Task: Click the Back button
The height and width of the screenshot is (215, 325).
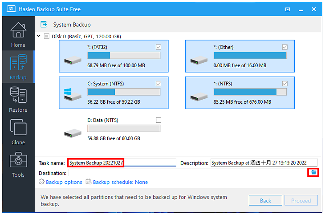Action: click(x=265, y=200)
